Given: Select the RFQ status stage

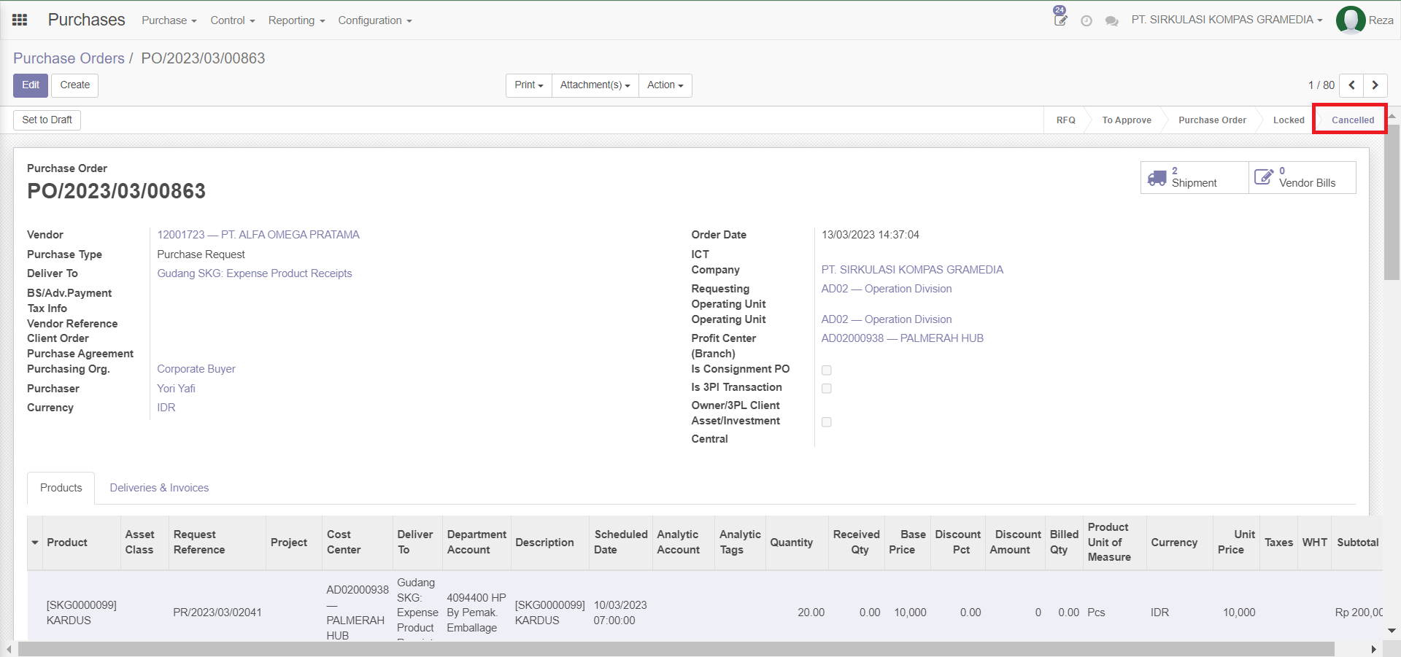Looking at the screenshot, I should [x=1066, y=120].
